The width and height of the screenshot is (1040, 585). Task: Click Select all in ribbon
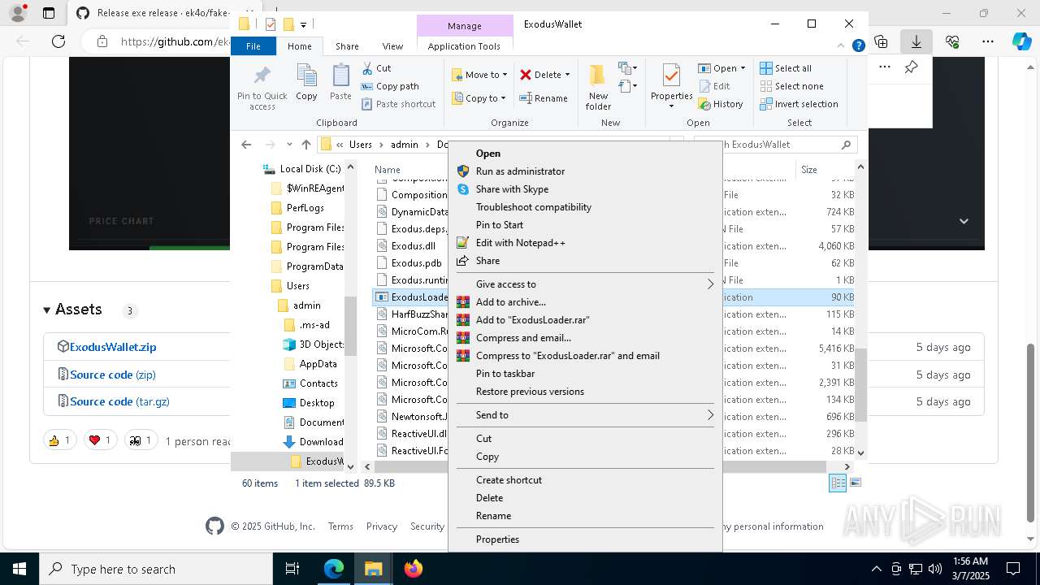[x=786, y=68]
